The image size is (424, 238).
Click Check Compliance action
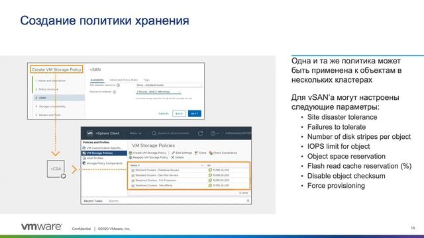225,153
